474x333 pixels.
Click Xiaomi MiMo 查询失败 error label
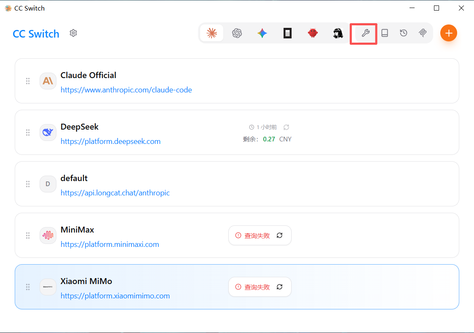[x=257, y=287]
